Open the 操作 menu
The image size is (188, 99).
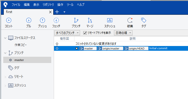[60, 5]
